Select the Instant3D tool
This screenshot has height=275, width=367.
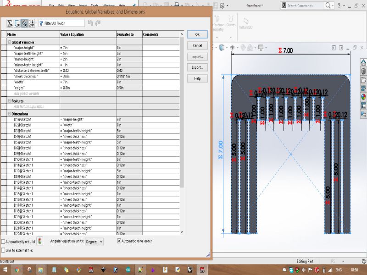[x=246, y=23]
